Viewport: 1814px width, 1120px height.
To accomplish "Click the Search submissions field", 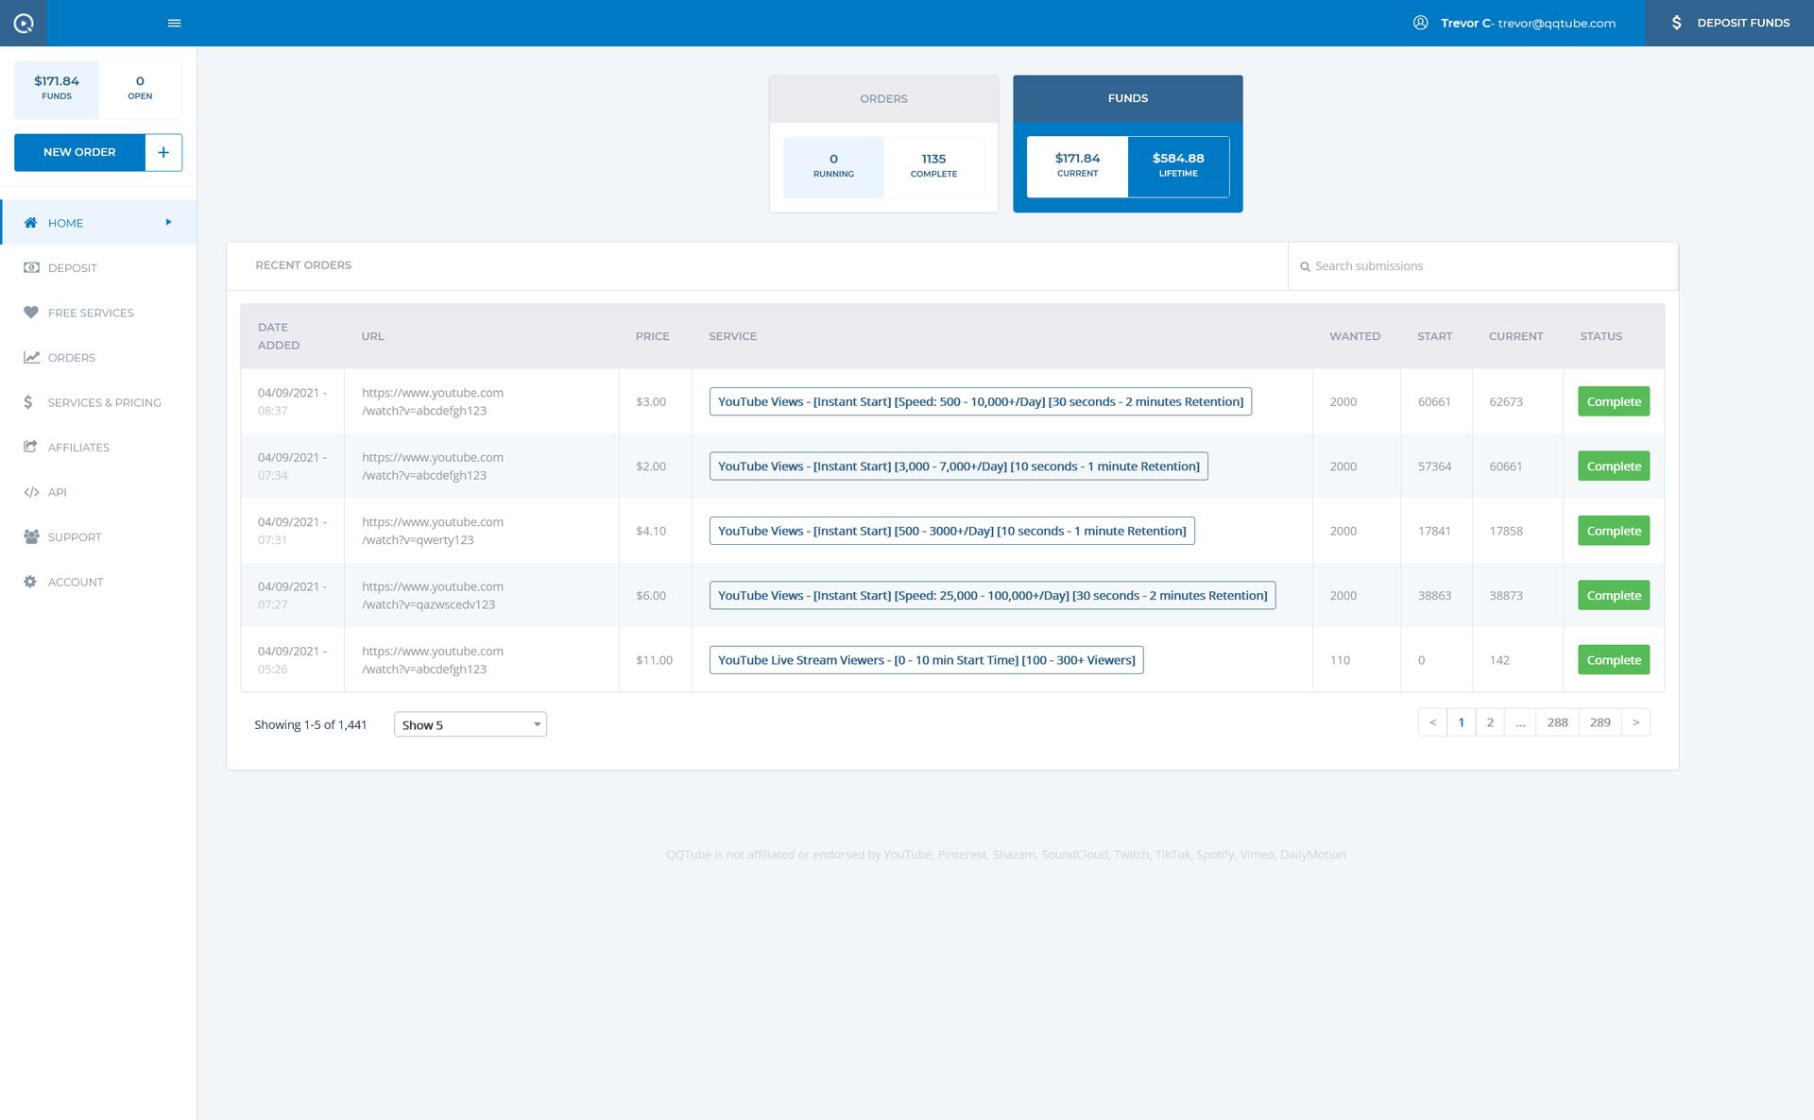I will point(1483,266).
